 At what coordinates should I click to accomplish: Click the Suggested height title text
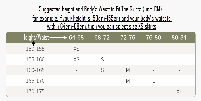(x=100, y=9)
